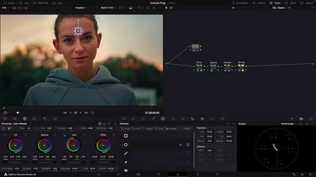The width and height of the screenshot is (316, 177).
Task: Toggle the viewer audio mute speaker
Action: (18, 113)
